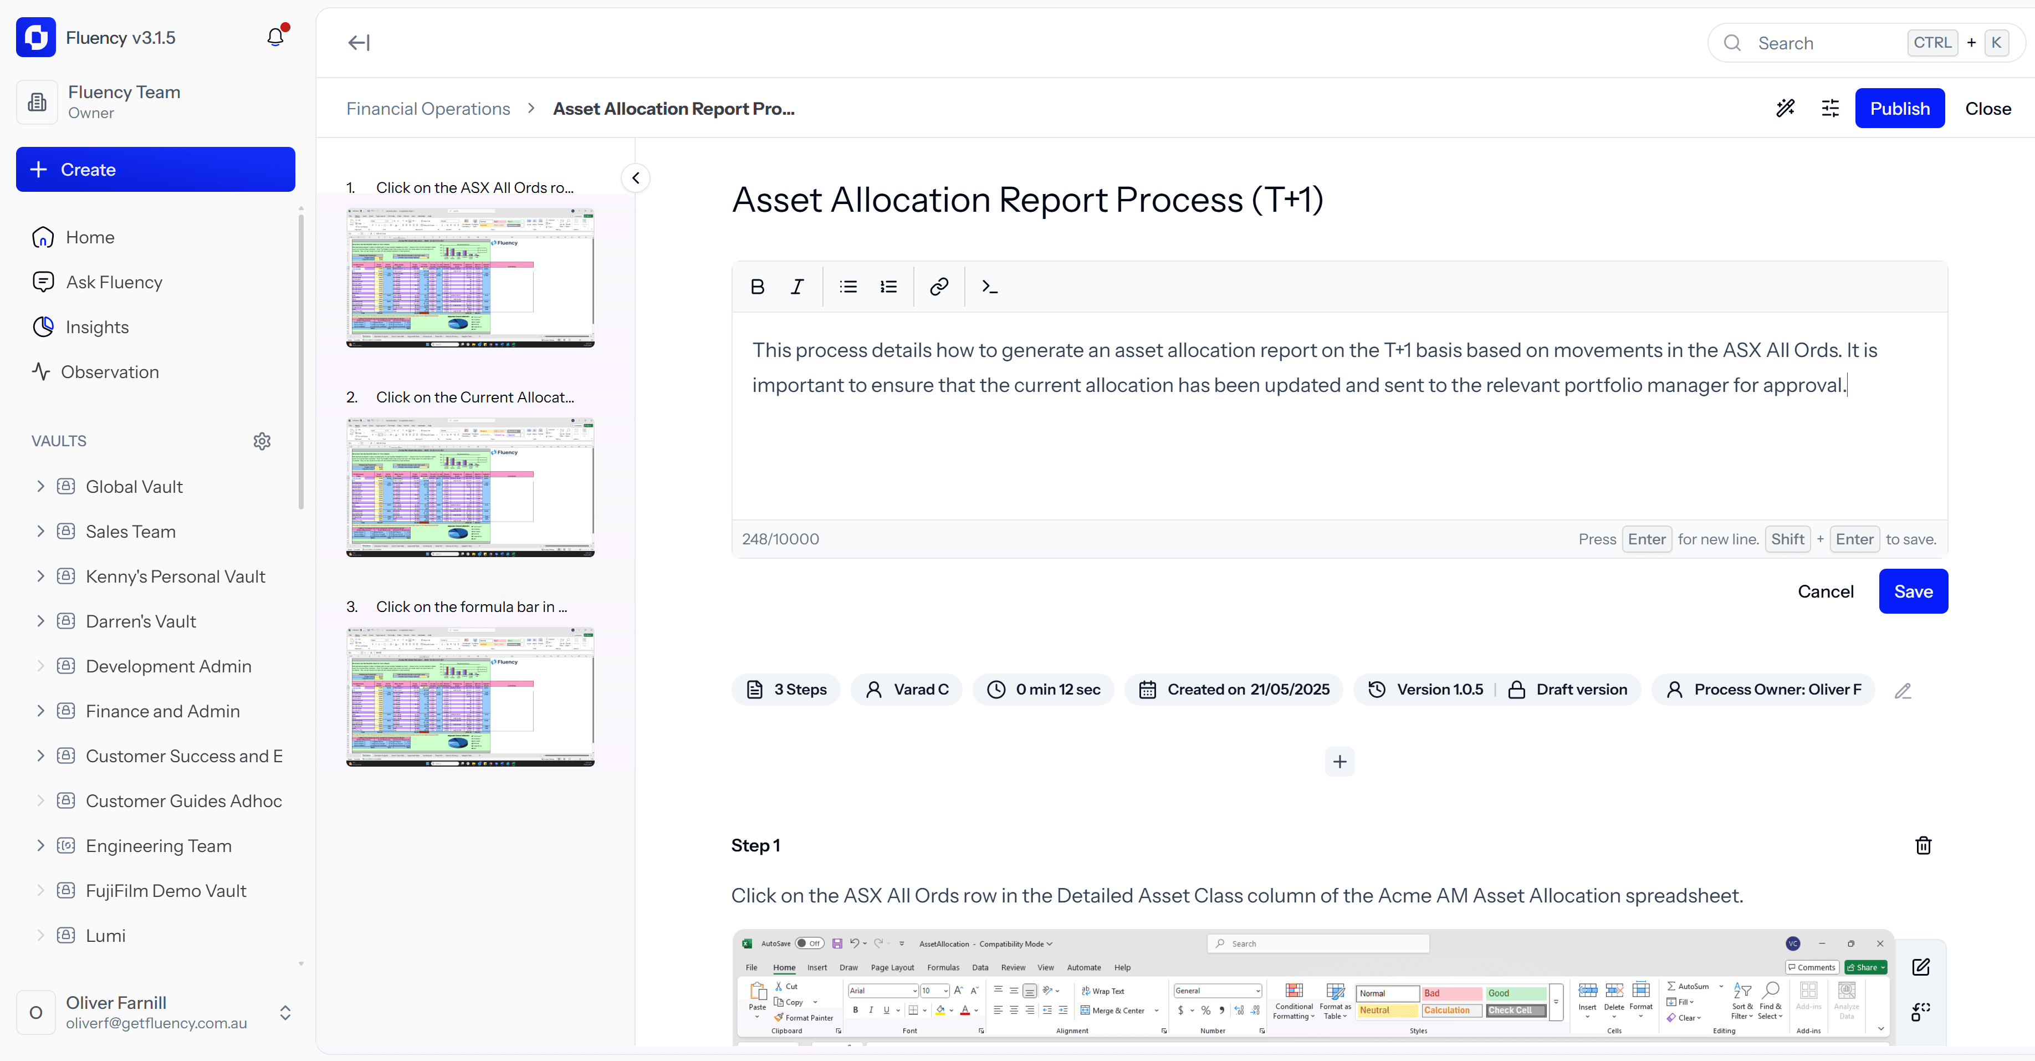Expand the Global Vault tree
Viewport: 2035px width, 1061px height.
click(x=40, y=487)
